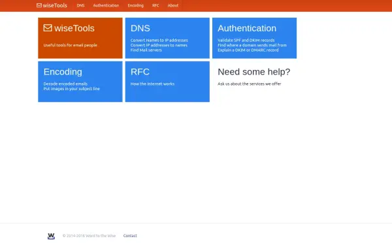
Task: Click 'Put images in your subject line'
Action: (x=71, y=89)
